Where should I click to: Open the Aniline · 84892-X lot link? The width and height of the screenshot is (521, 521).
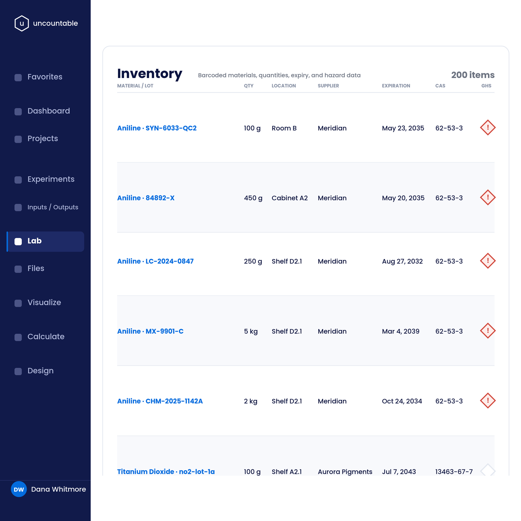[146, 198]
